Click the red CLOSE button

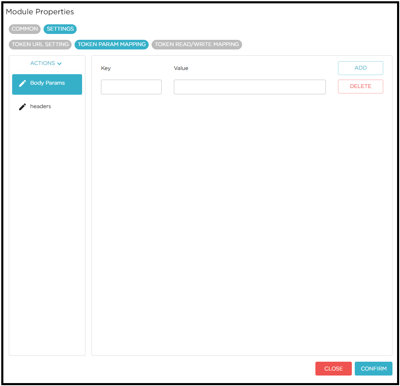[x=333, y=369]
